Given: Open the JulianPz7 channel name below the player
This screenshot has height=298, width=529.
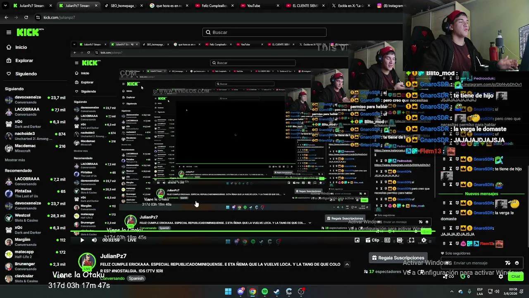Looking at the screenshot, I should (x=113, y=256).
